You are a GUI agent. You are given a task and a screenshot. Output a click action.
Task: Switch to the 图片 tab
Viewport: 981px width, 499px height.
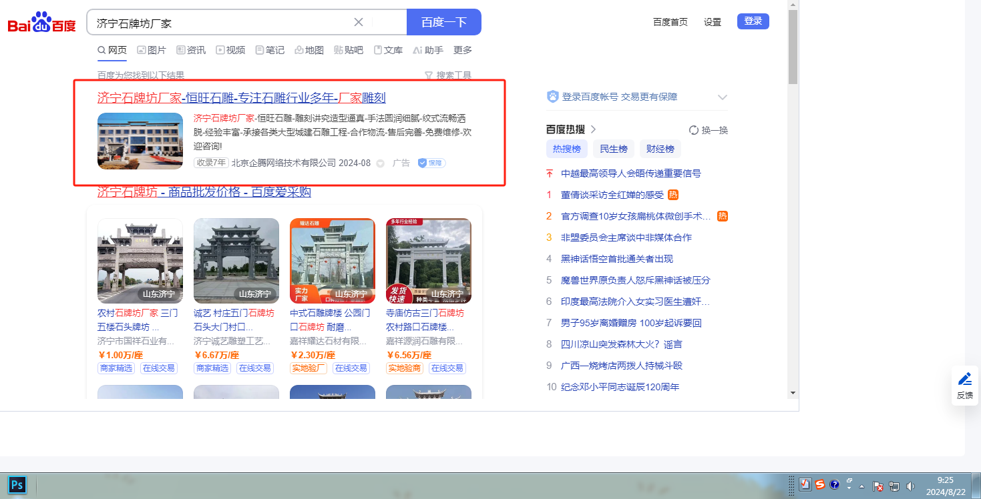(x=152, y=50)
